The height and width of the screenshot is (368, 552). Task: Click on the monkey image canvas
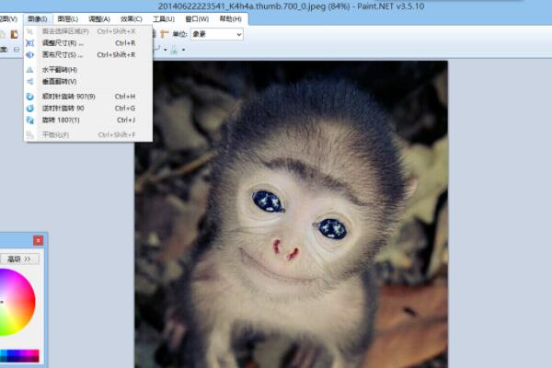(x=291, y=214)
